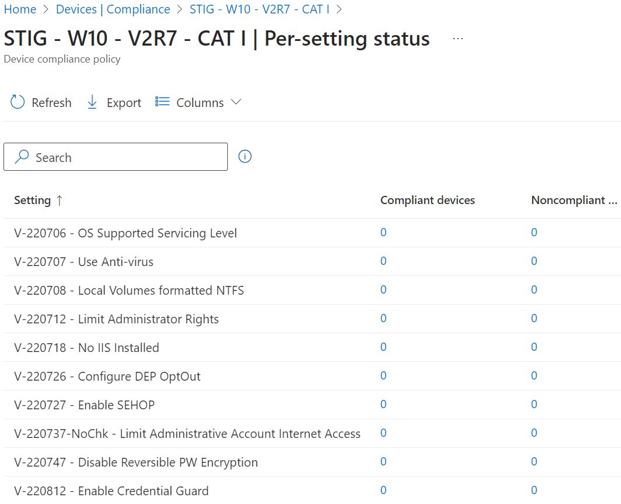
Task: Open compliant count for Limit Administrator Rights
Action: [383, 318]
